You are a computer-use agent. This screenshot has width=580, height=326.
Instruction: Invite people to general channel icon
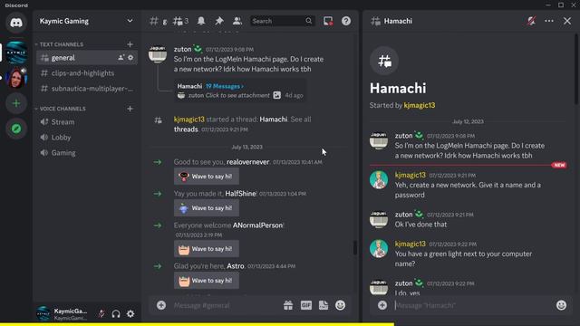point(121,58)
